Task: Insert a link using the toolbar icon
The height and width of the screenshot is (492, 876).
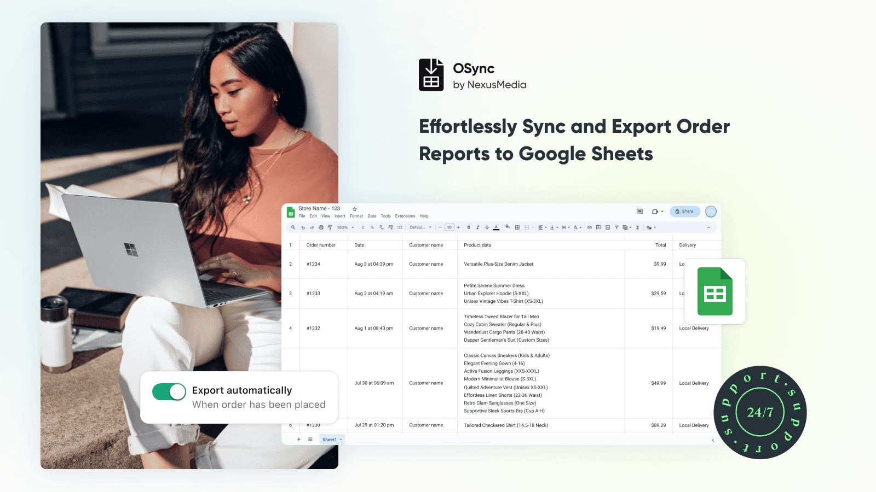Action: pos(590,227)
